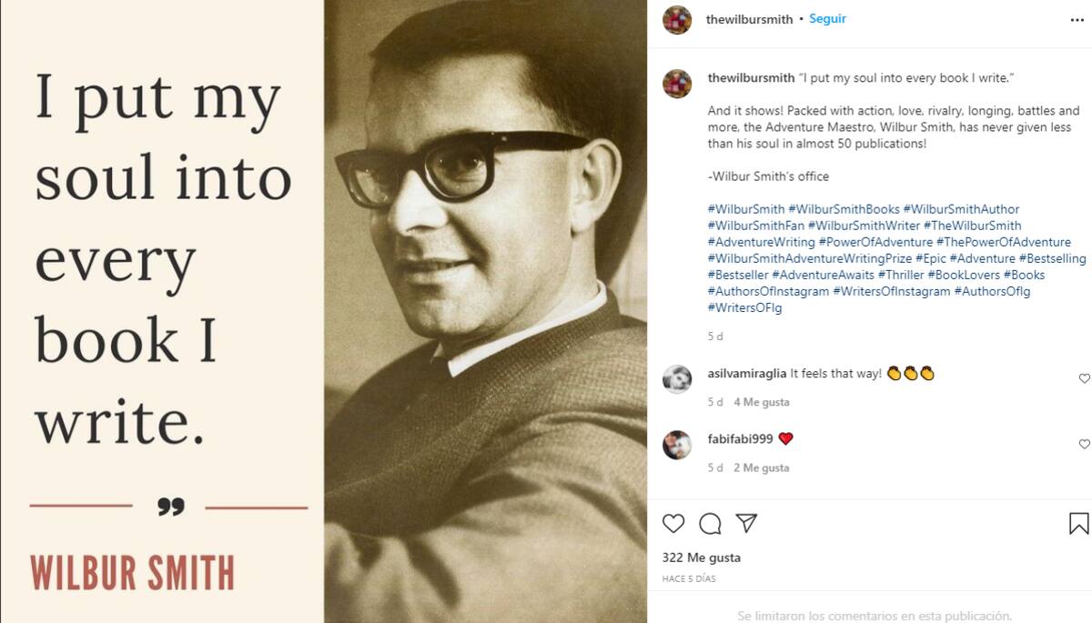Open thewilbursmith profile picture in header
The height and width of the screenshot is (623, 1092).
point(677,19)
